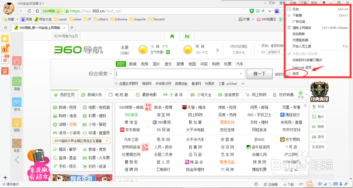Open the 收藏 favorites star in bookmarks bar
This screenshot has width=353, height=188.
[8, 19]
